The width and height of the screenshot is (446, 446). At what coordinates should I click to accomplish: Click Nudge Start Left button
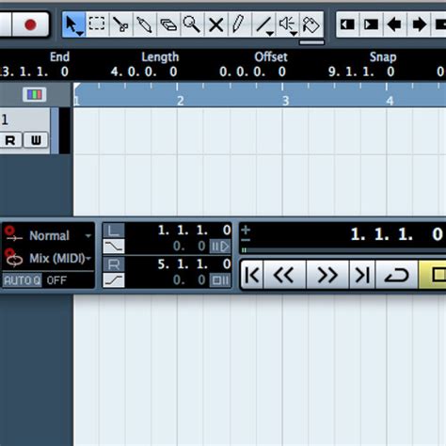point(347,24)
